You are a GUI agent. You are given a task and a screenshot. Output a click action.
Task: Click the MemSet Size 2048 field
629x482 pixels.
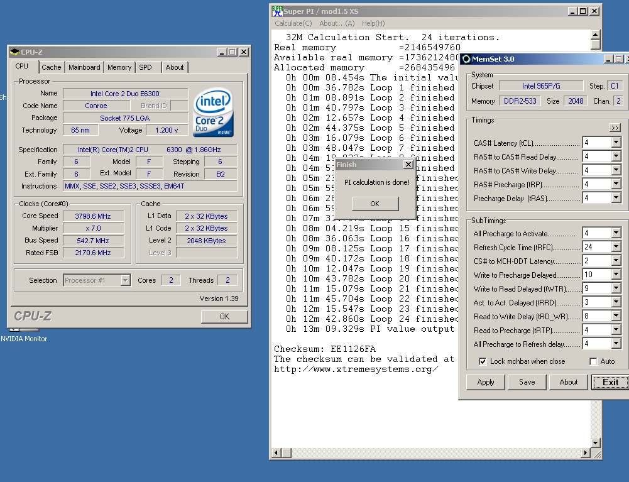coord(575,101)
